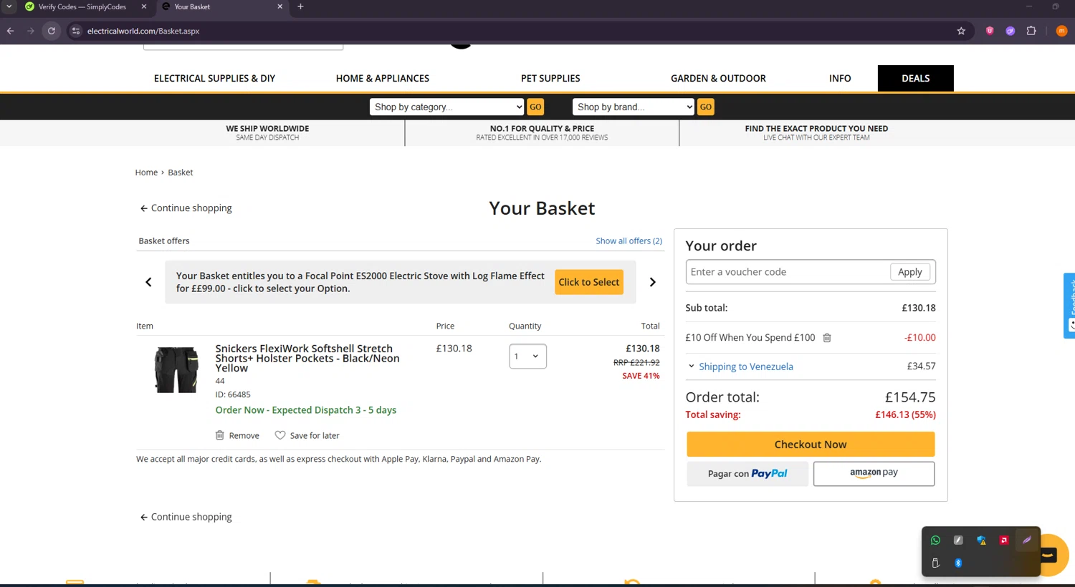
Task: Bookmark this page with the star icon
Action: [x=961, y=31]
